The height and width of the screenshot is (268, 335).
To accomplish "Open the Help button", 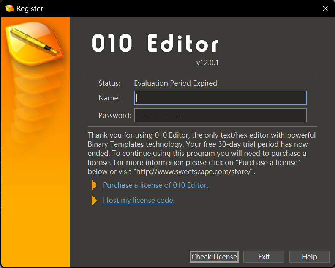I will click(309, 257).
